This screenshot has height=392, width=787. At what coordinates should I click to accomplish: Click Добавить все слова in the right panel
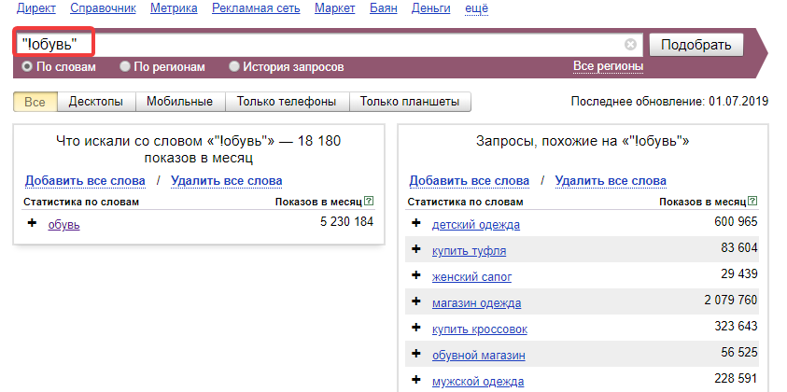(470, 181)
